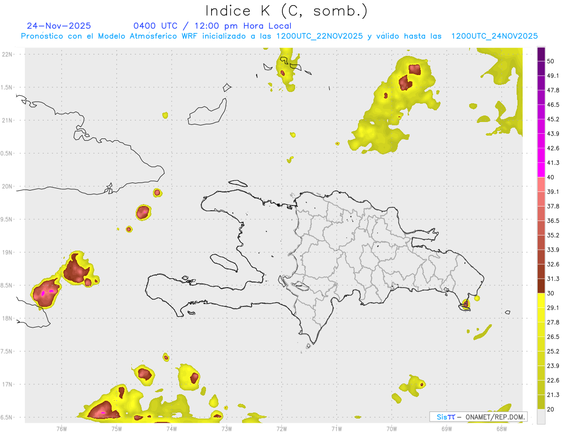Click the colorbar label '20'
This screenshot has height=435, width=563.
tap(551, 409)
